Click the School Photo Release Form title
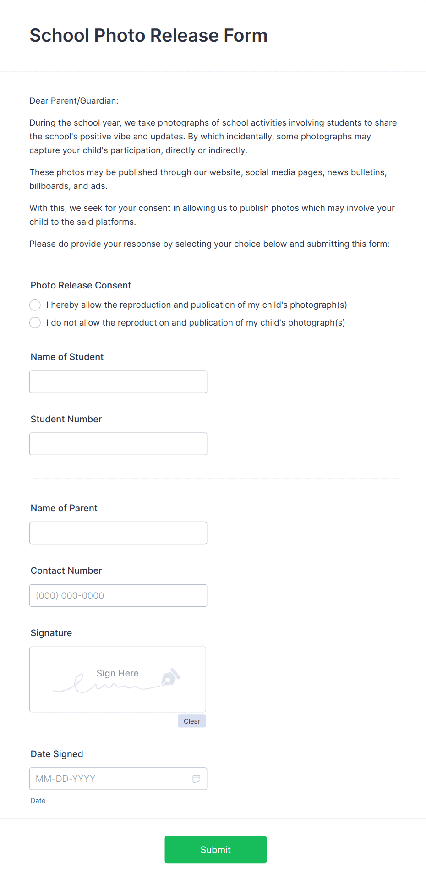The image size is (426, 886). (x=148, y=35)
